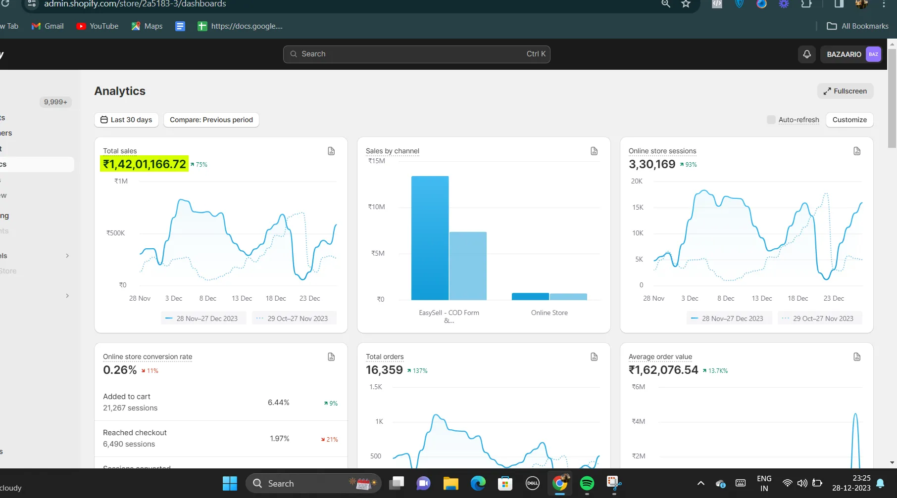Open the Compare: Previous period dropdown
Image resolution: width=897 pixels, height=498 pixels.
point(211,120)
